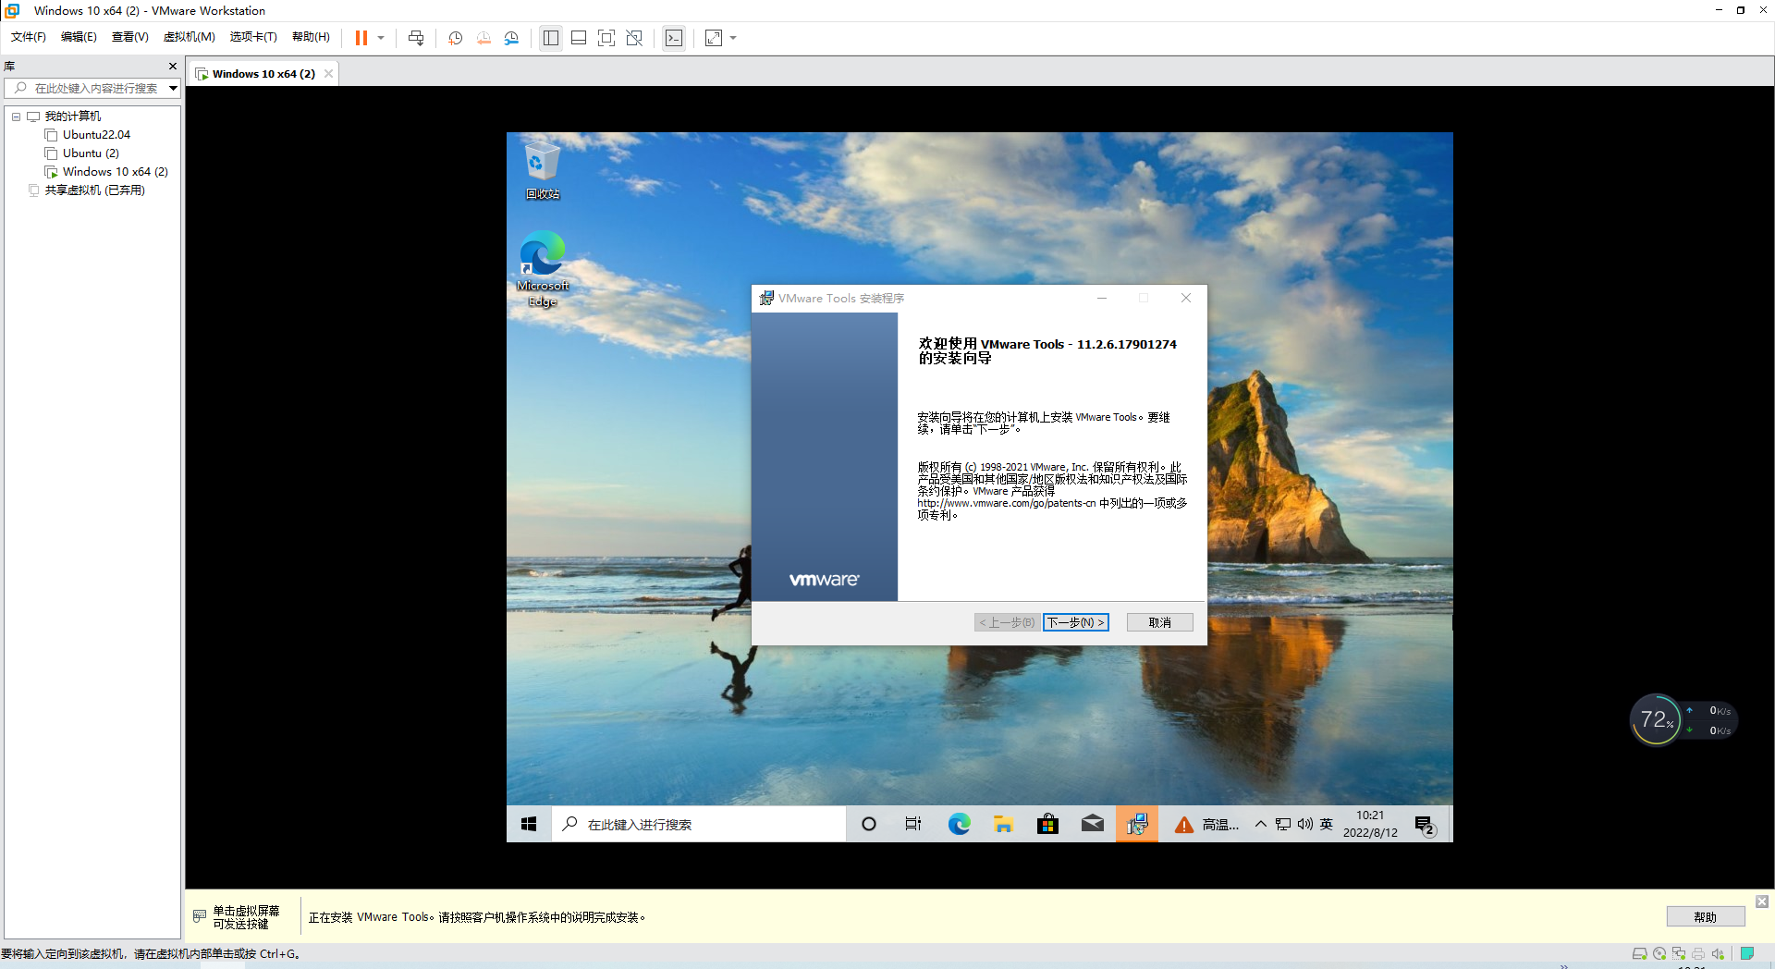1775x969 pixels.
Task: Click 下一步(N) in VMware Tools installer
Action: pyautogui.click(x=1075, y=623)
